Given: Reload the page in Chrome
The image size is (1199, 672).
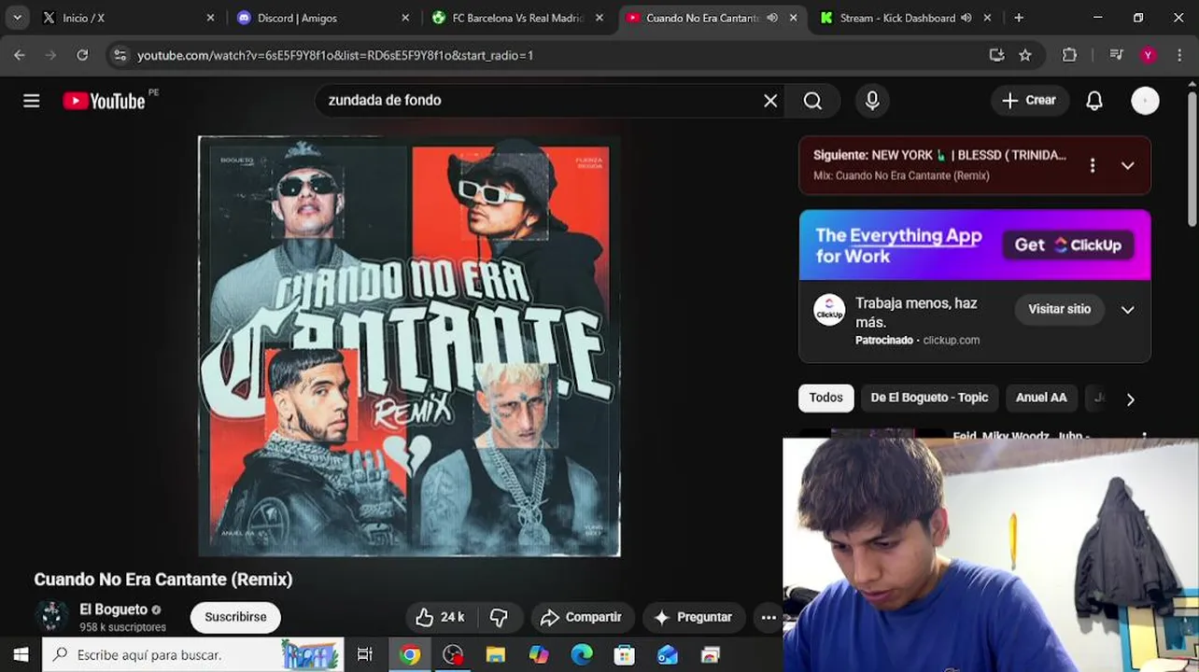Looking at the screenshot, I should tap(82, 55).
